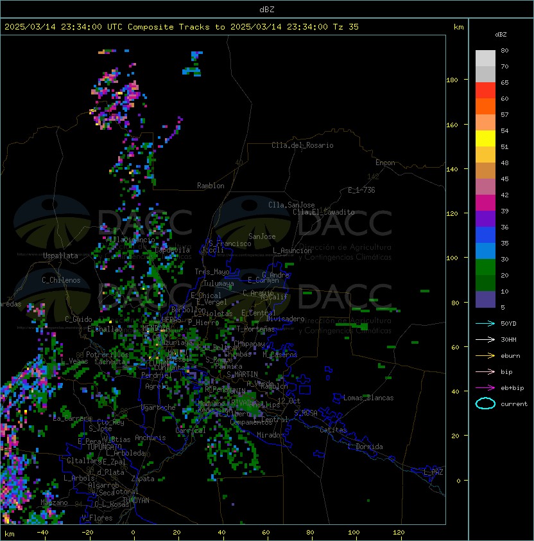Viewport: 534px width, 541px height.
Task: Click the 50YD cyan arrow legend icon
Action: (x=485, y=323)
